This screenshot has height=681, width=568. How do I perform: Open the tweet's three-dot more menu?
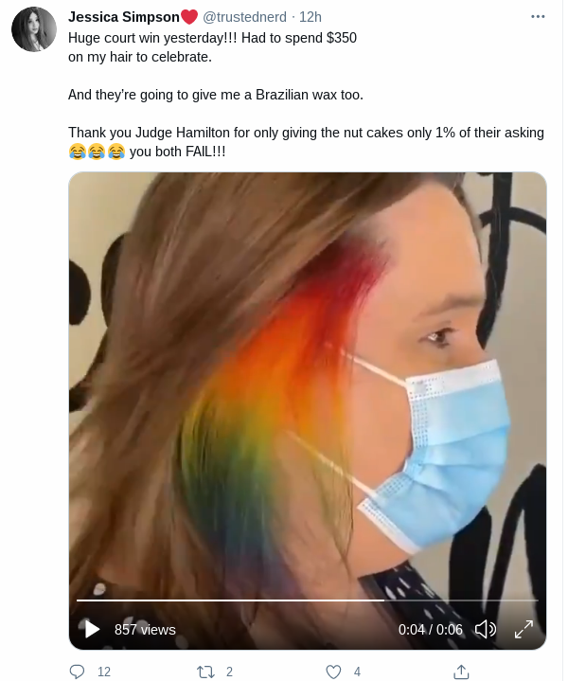coord(538,16)
